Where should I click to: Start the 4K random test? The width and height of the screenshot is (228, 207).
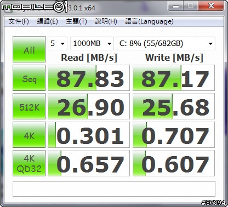29,135
